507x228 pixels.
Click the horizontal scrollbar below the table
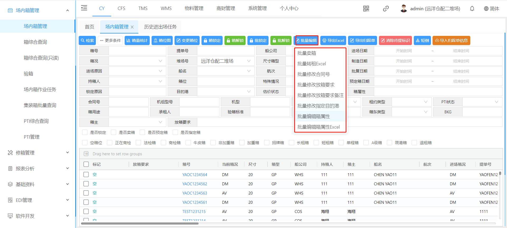140,224
